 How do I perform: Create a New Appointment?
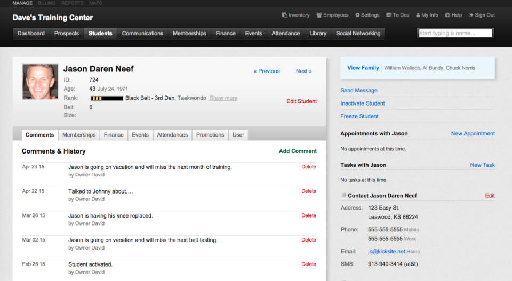pos(473,133)
